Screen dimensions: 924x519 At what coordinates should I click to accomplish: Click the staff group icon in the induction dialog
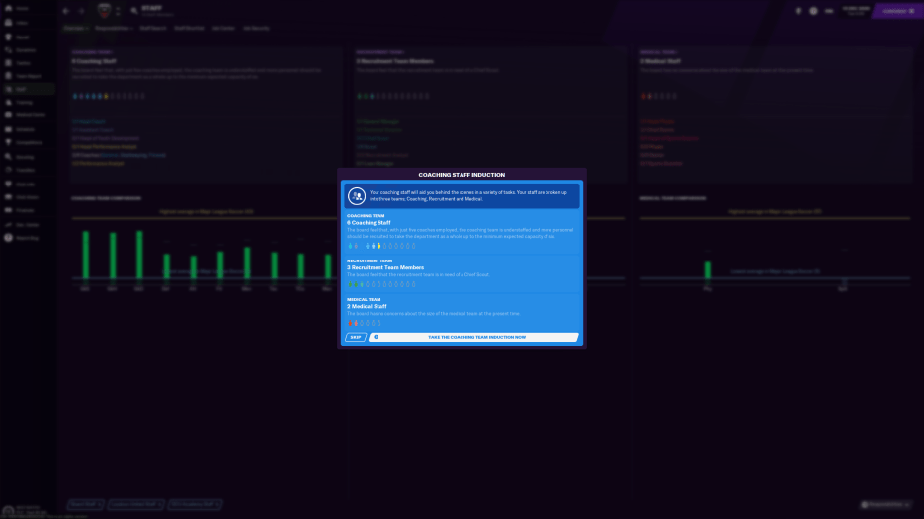coord(356,195)
